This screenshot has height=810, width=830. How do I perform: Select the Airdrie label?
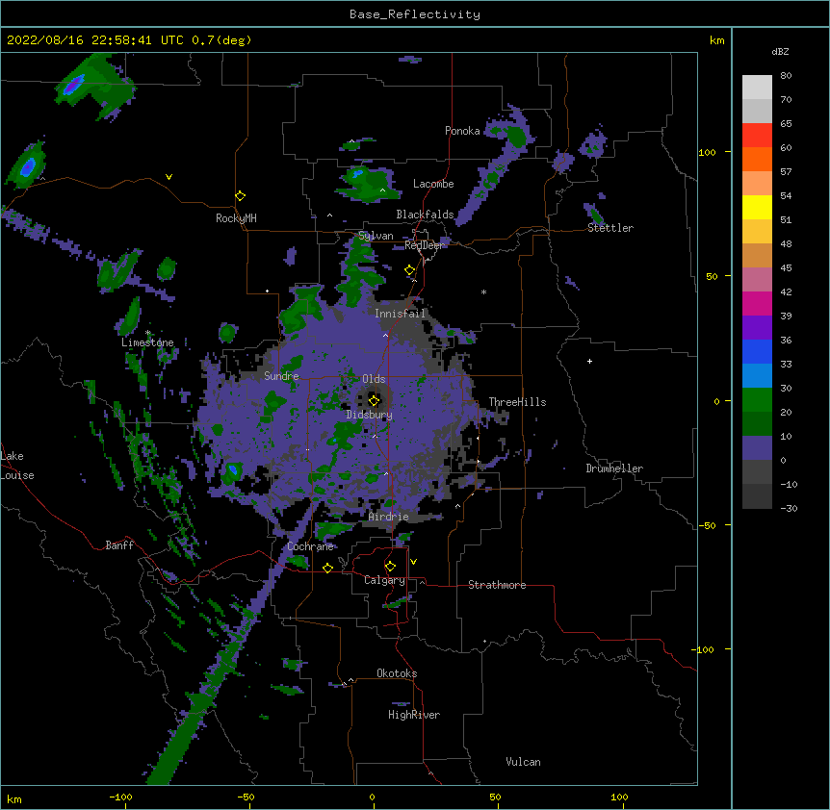click(x=388, y=517)
